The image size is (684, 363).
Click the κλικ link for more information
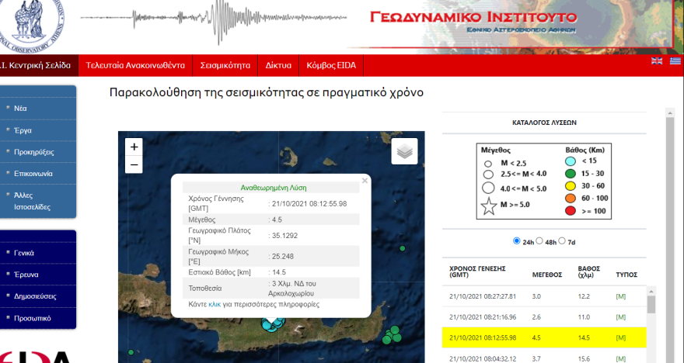215,304
